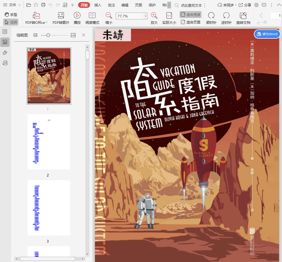Click the thumbnail size slider handle
The width and height of the screenshot is (282, 262).
[48, 35]
